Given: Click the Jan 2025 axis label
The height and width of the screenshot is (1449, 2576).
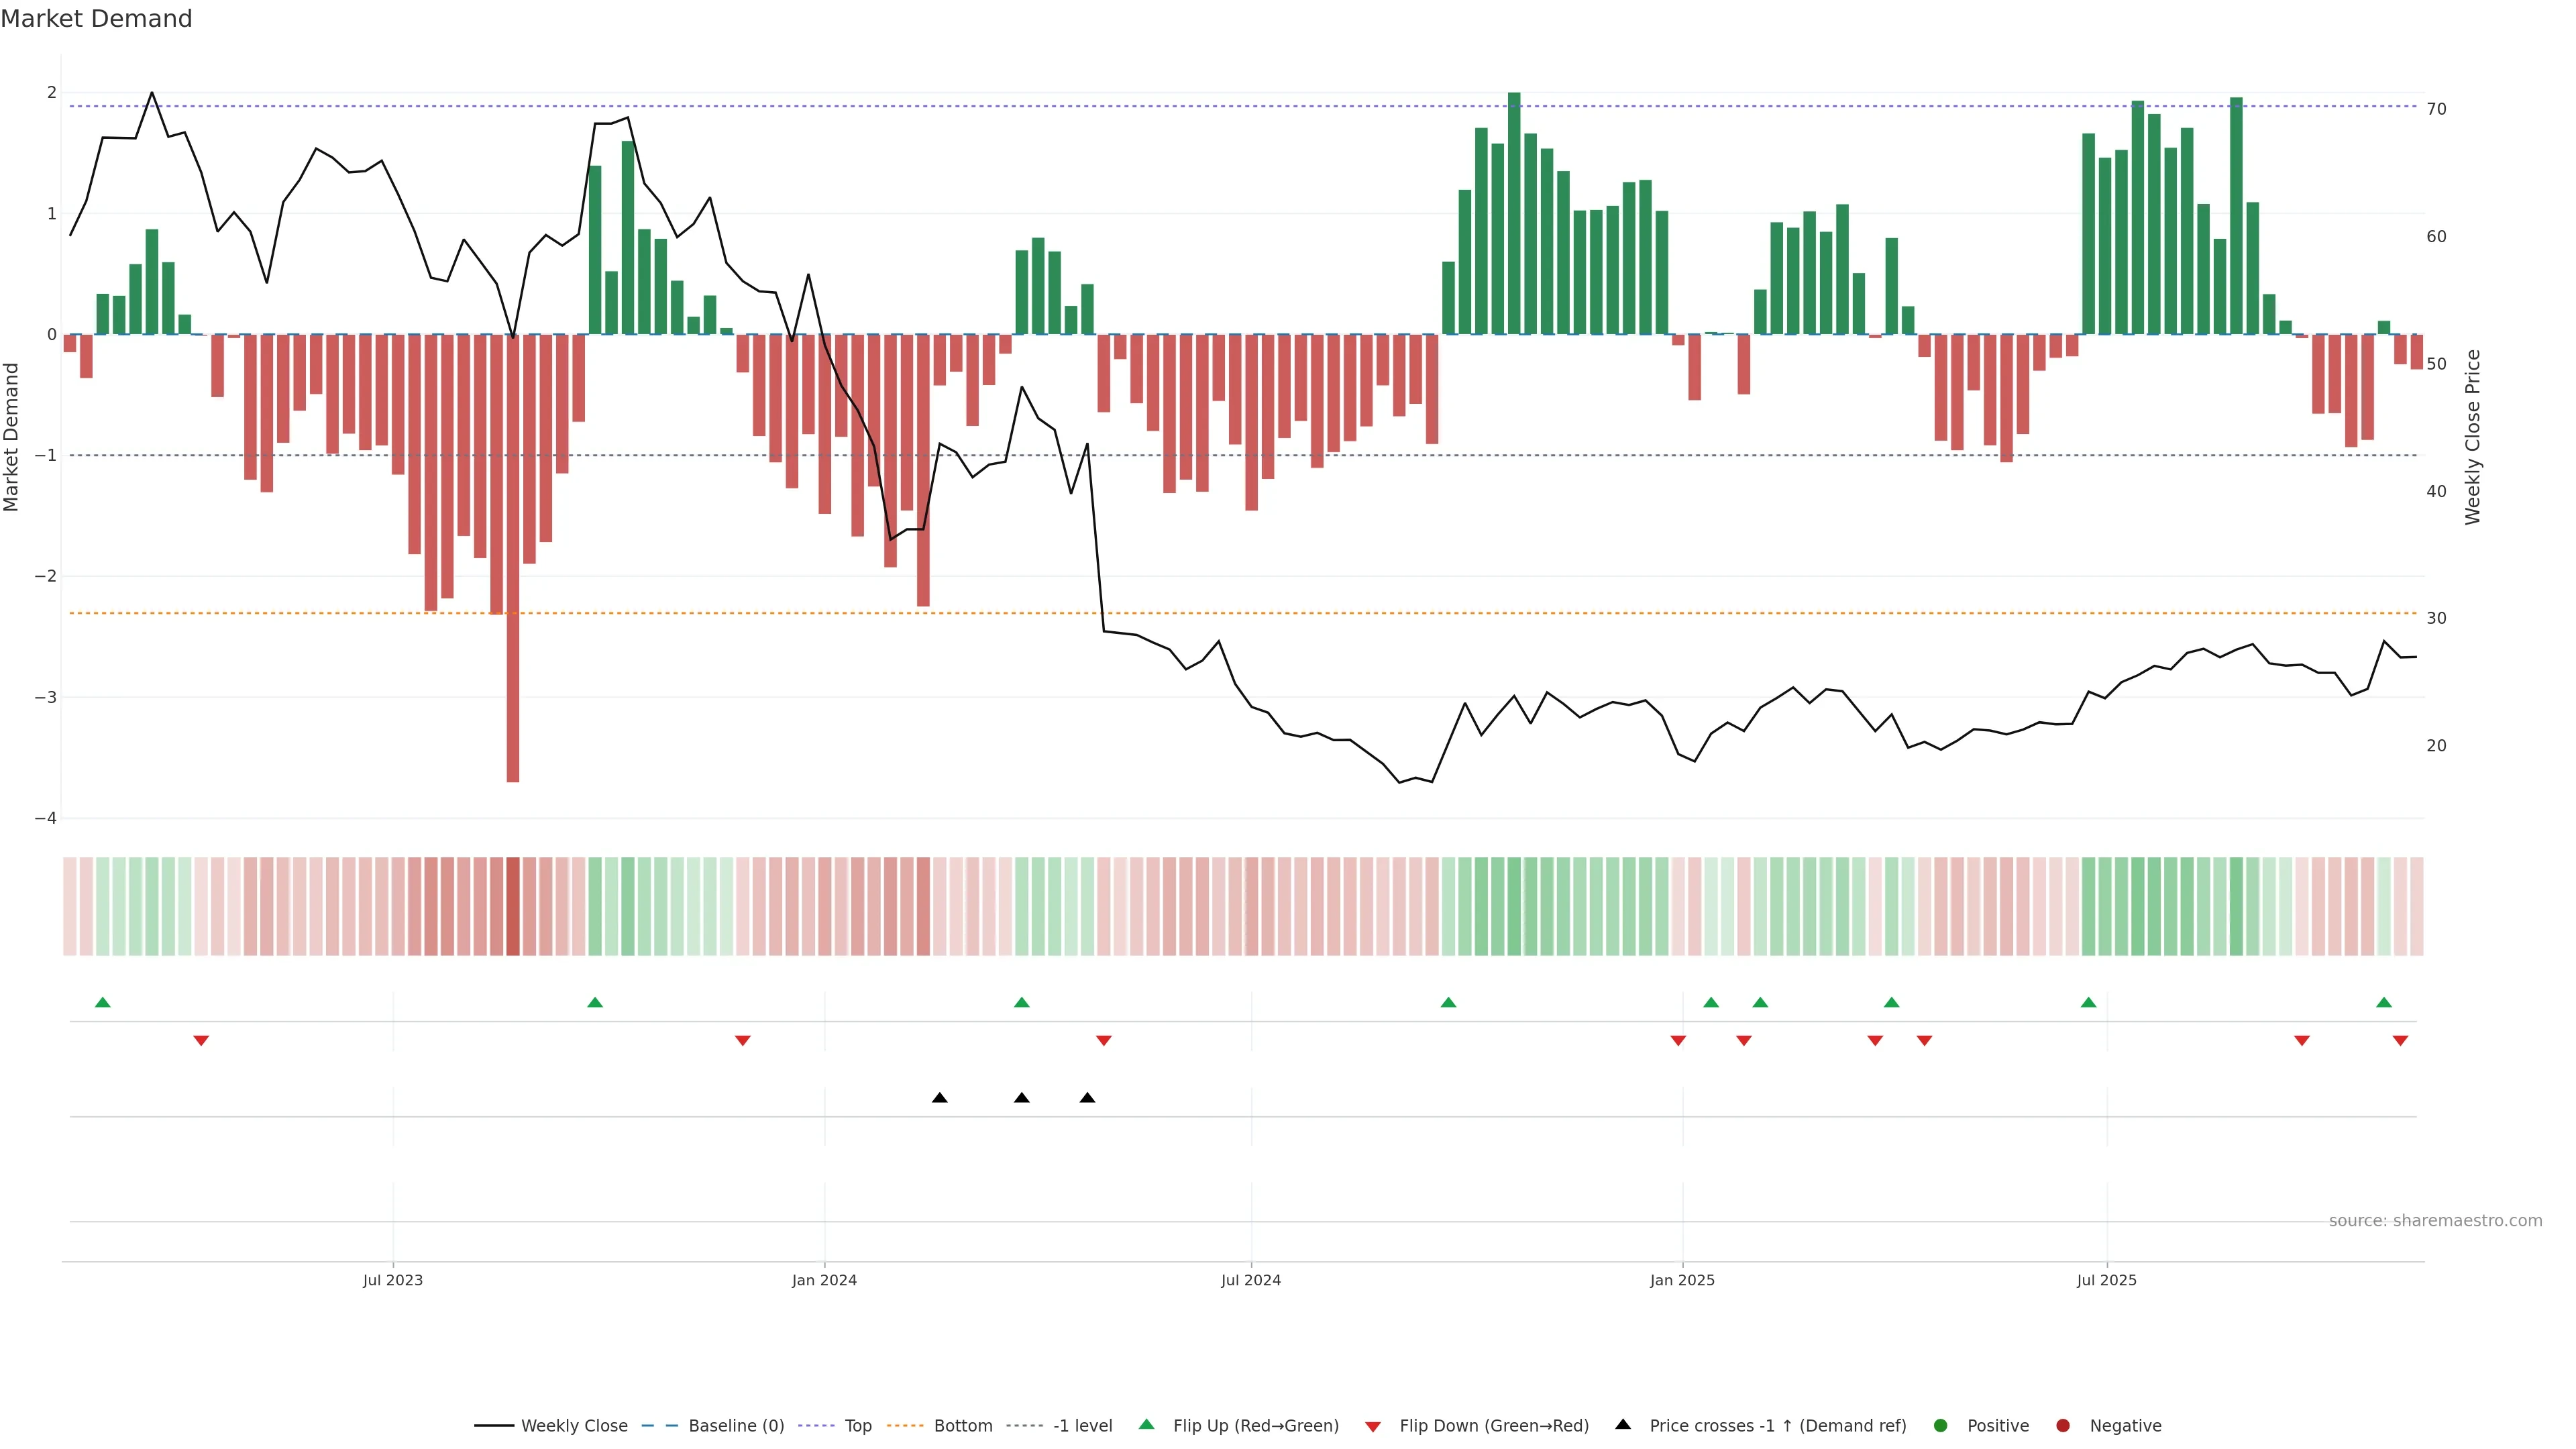Looking at the screenshot, I should click(1682, 1280).
